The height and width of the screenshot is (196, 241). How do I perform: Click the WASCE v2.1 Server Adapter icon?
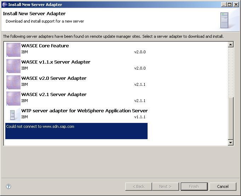tap(13, 99)
